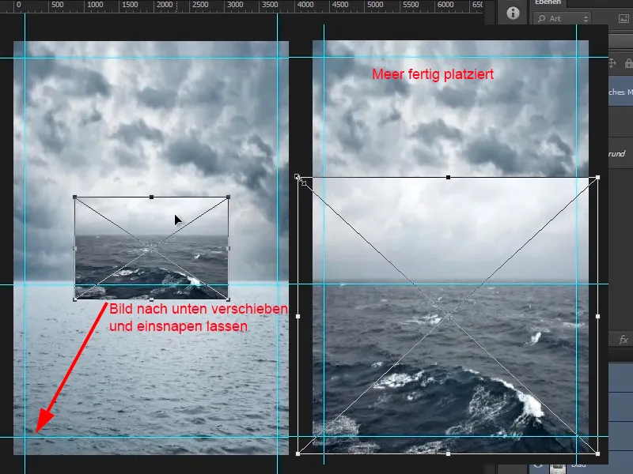Click top-right handle of the large placed sea image

tap(598, 177)
